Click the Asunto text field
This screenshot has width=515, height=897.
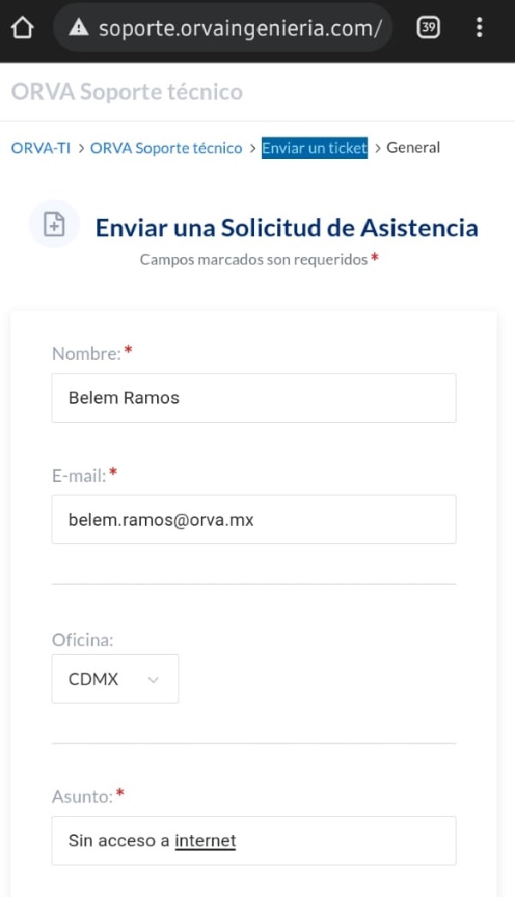pyautogui.click(x=253, y=840)
